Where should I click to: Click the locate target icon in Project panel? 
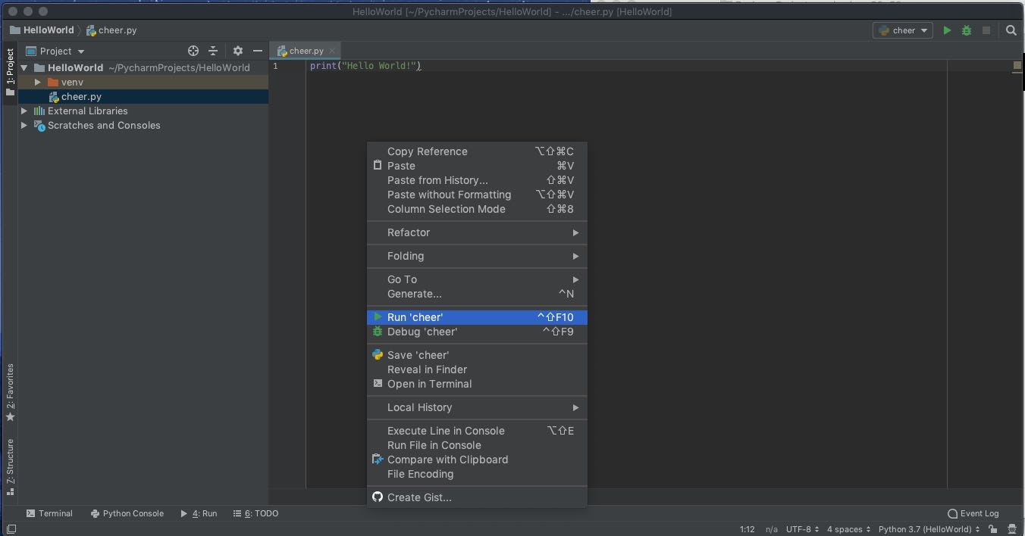pyautogui.click(x=193, y=51)
